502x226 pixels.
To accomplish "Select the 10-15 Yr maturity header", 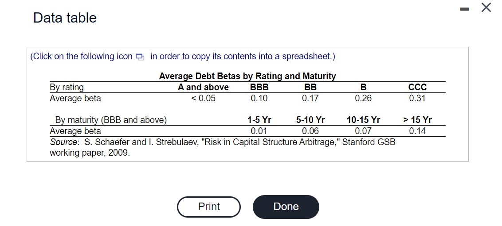I will (x=363, y=120).
